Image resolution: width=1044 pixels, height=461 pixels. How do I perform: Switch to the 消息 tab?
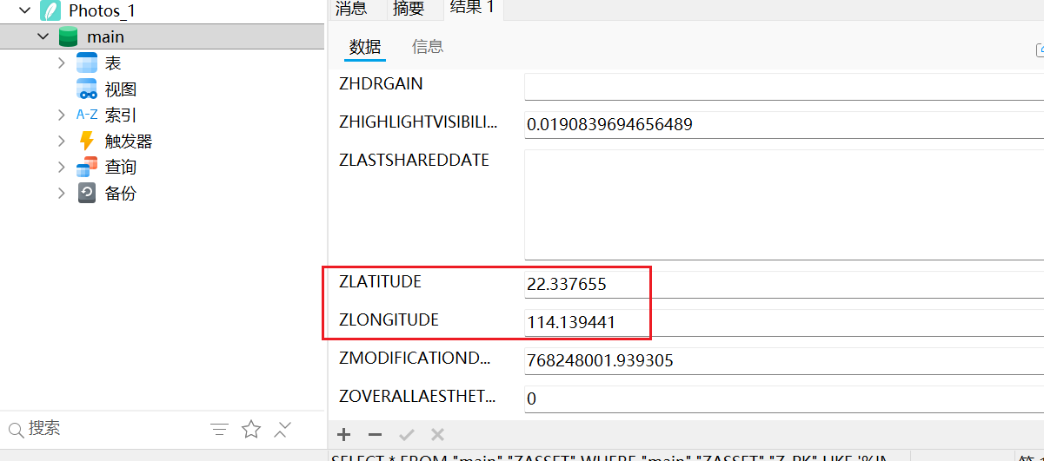pyautogui.click(x=351, y=9)
